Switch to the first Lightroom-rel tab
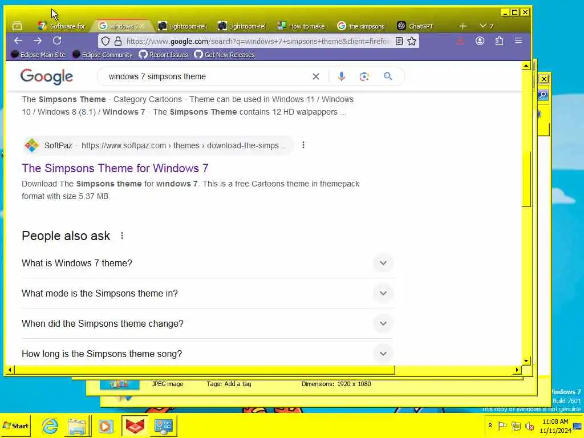Image resolution: width=584 pixels, height=438 pixels. (182, 26)
